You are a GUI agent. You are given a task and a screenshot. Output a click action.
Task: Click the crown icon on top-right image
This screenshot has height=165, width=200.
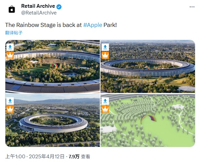[105, 55]
